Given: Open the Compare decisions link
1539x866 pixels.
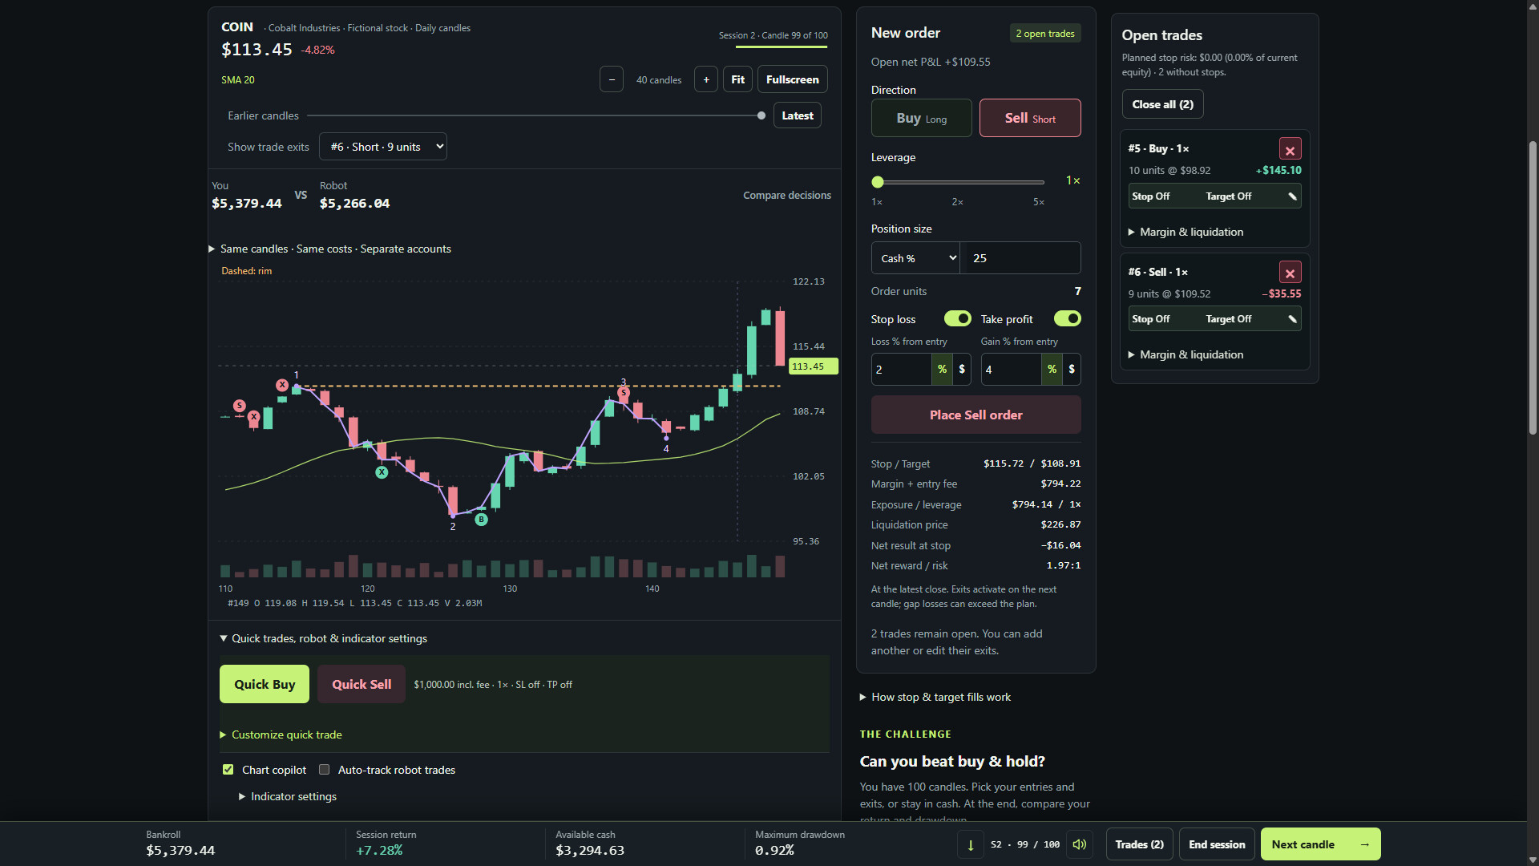Looking at the screenshot, I should [x=786, y=195].
